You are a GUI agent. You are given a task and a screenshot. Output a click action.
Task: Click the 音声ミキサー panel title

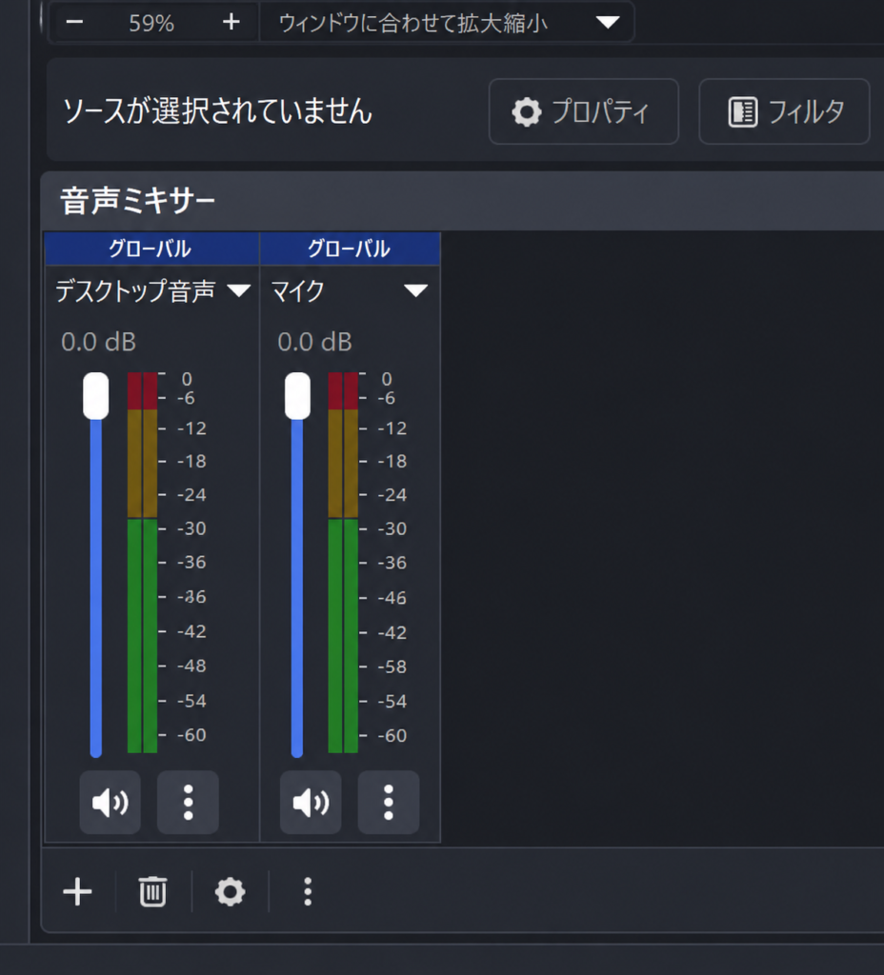point(137,202)
